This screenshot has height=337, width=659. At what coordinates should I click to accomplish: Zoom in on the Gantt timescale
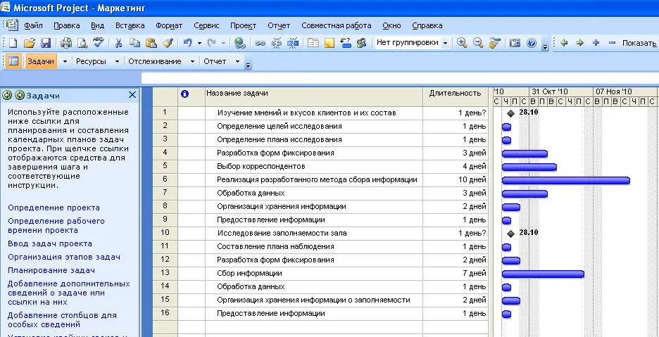tap(462, 43)
